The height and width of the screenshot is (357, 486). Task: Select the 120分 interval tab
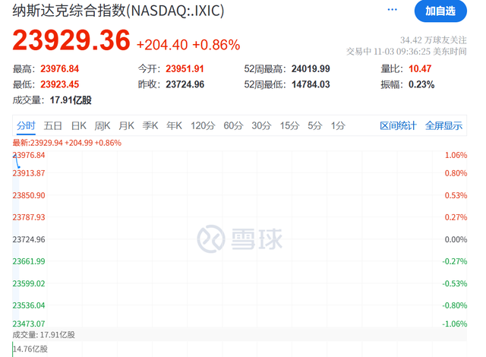coord(203,125)
